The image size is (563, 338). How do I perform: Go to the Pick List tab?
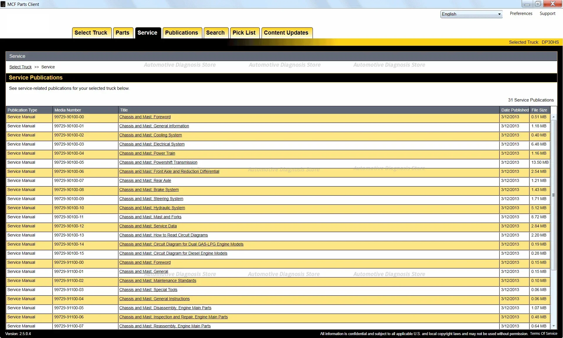click(x=244, y=33)
